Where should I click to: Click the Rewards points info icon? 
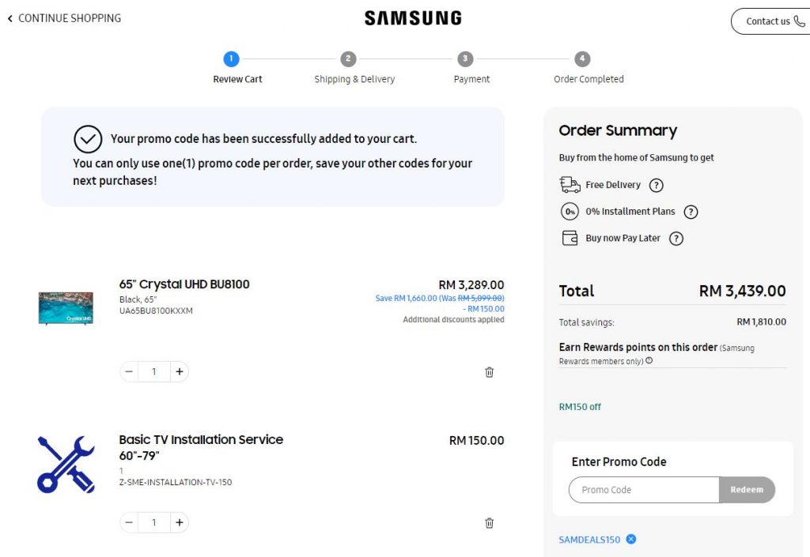coord(649,361)
